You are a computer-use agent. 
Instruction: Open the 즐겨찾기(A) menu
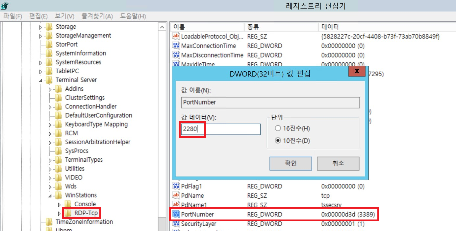coord(97,16)
